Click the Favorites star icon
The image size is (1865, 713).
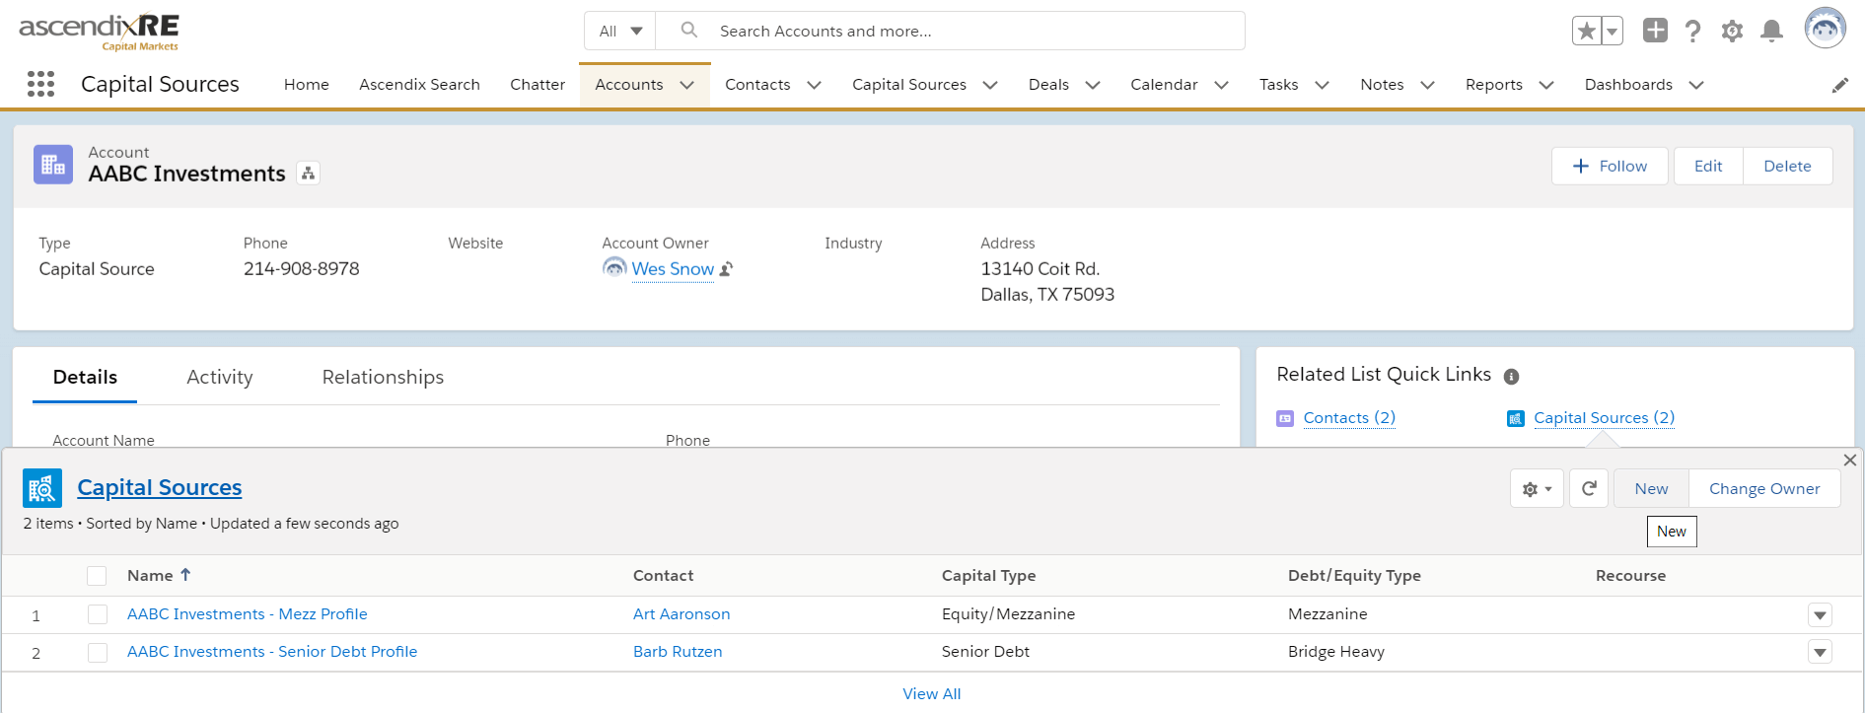click(1586, 31)
